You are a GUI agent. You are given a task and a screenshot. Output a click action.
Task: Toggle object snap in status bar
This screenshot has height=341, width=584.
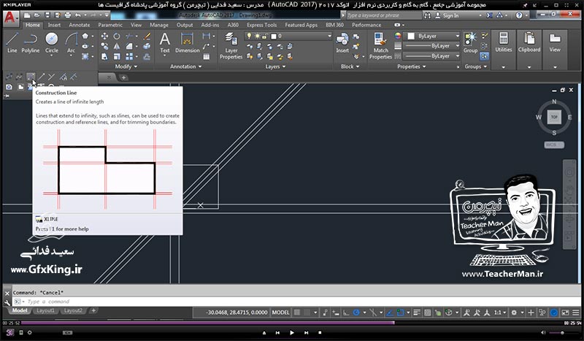[x=400, y=313]
